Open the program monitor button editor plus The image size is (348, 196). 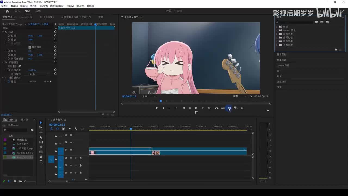[268, 110]
